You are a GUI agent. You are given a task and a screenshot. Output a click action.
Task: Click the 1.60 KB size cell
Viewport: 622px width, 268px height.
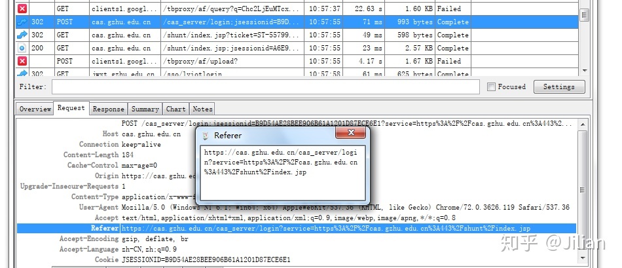[410, 9]
